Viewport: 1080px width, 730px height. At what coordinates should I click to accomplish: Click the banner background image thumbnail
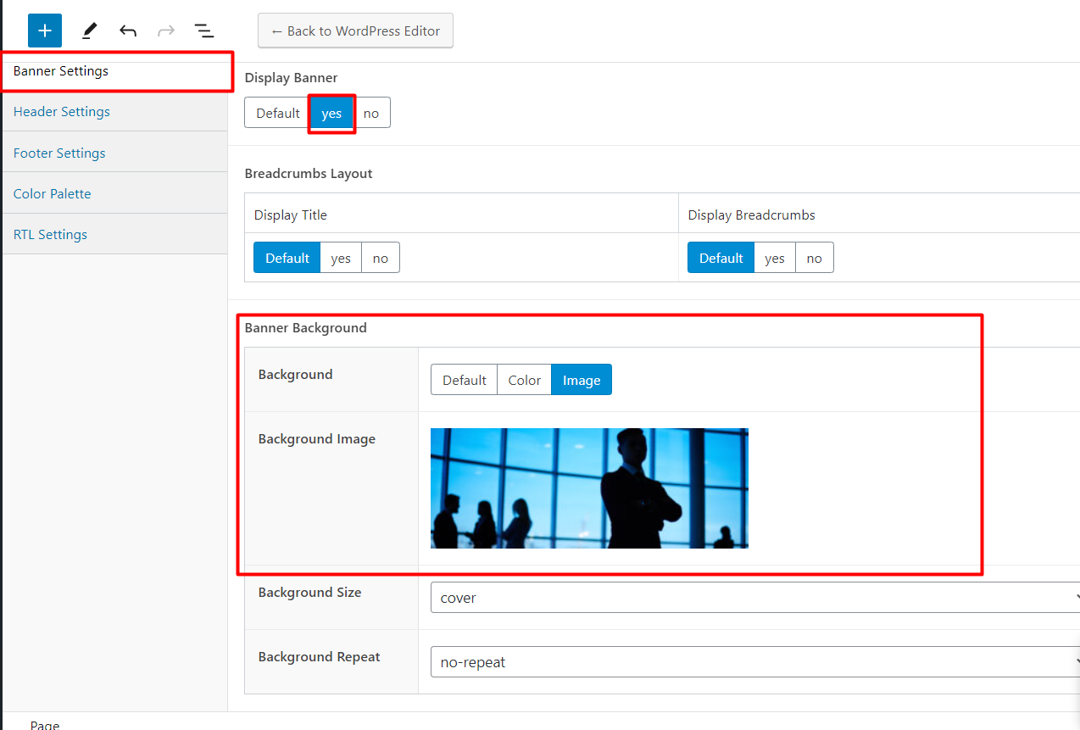(589, 488)
